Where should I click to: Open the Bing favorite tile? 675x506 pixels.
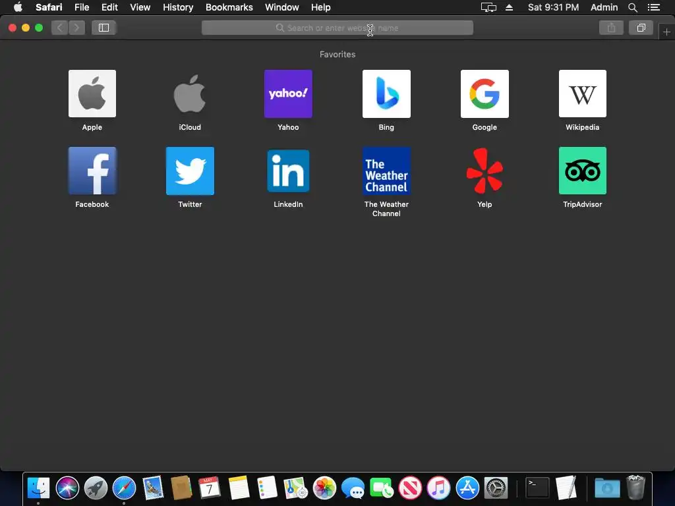[386, 94]
